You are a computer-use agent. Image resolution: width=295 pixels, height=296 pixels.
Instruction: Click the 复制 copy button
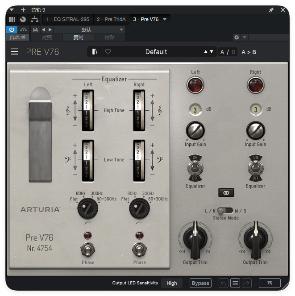(x=78, y=38)
